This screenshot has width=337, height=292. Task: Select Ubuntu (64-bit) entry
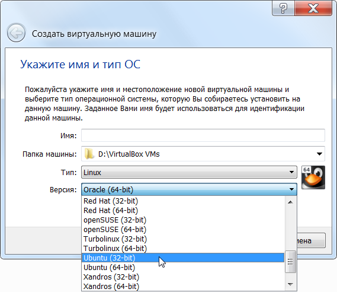pyautogui.click(x=182, y=267)
